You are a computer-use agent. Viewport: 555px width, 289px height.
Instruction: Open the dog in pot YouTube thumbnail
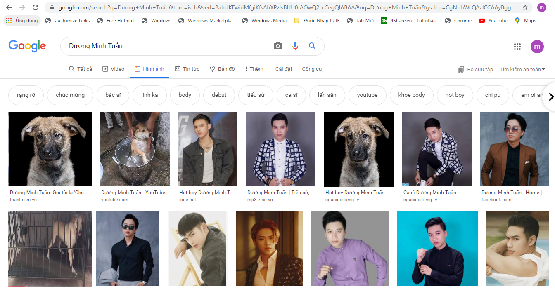(x=135, y=149)
